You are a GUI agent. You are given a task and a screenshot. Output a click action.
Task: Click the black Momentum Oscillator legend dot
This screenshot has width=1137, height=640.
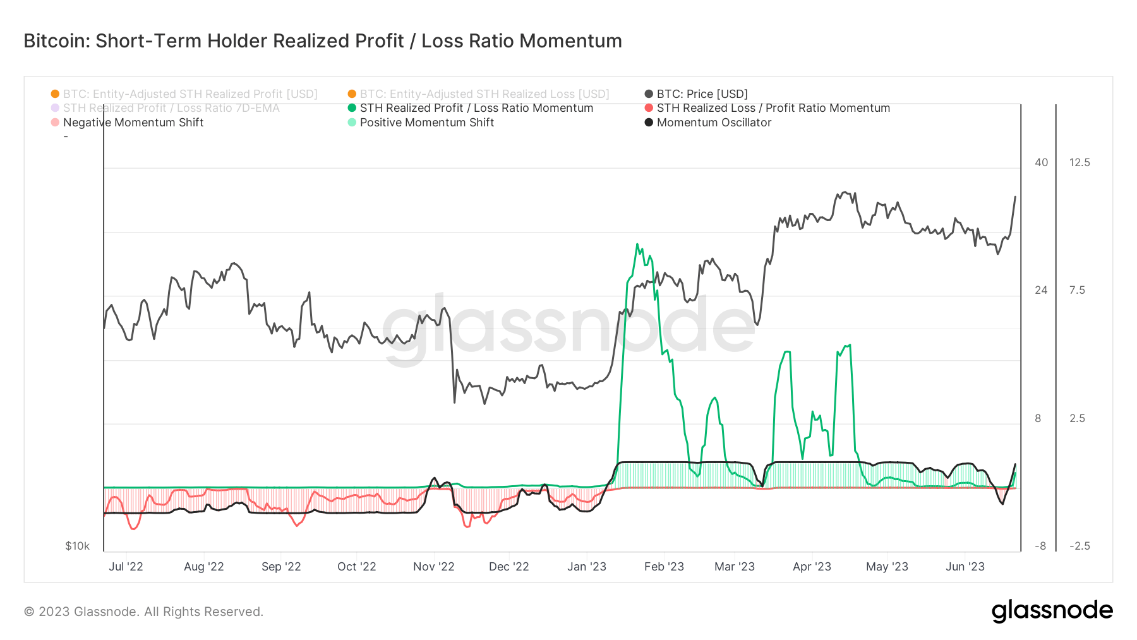click(647, 123)
